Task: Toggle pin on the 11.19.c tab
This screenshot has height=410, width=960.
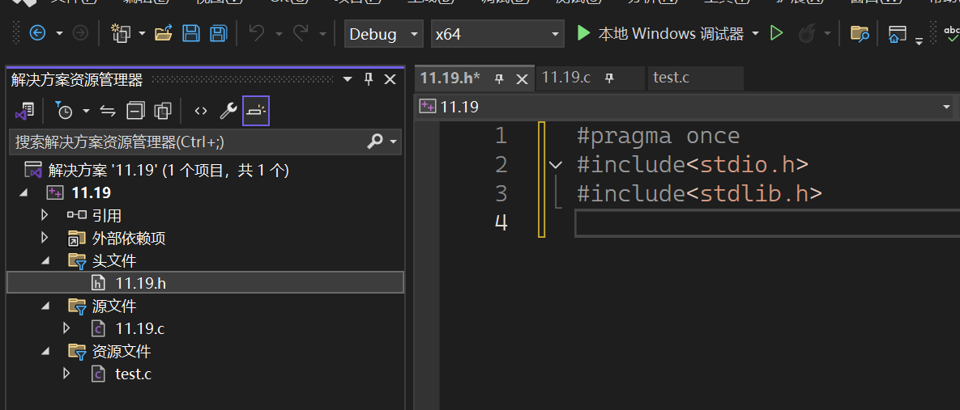Action: (x=609, y=78)
